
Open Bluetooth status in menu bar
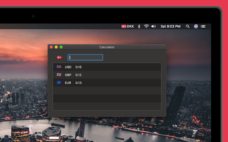[x=139, y=27]
